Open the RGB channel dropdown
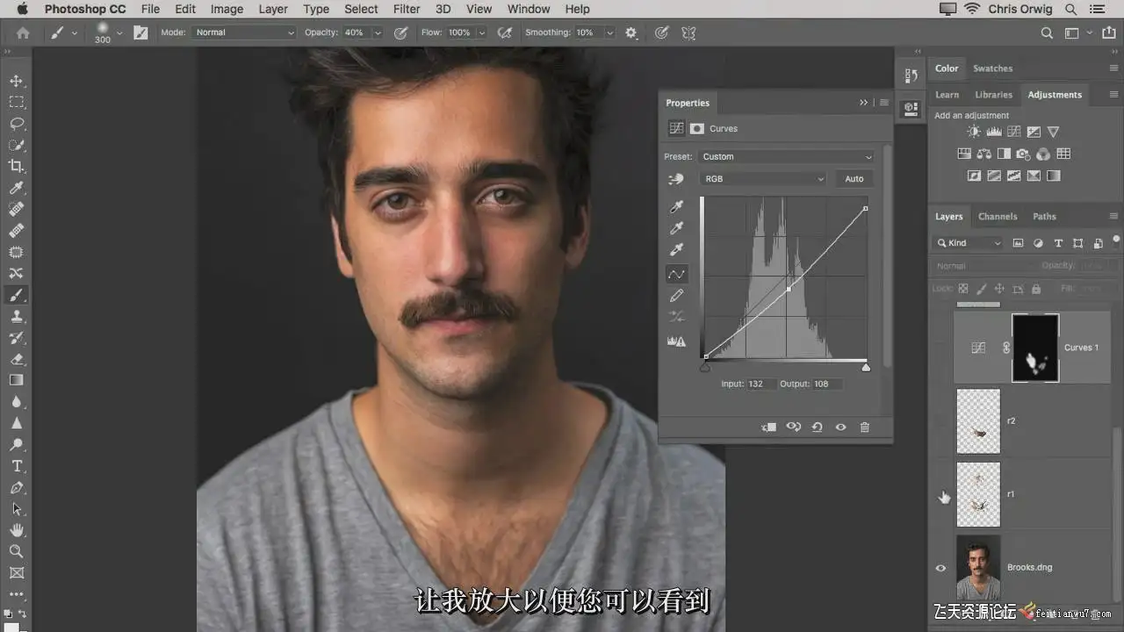The width and height of the screenshot is (1124, 632). tap(763, 179)
